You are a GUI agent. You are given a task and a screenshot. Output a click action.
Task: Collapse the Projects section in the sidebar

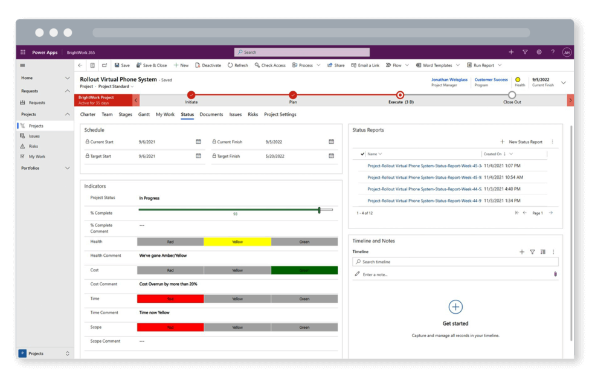(x=66, y=114)
